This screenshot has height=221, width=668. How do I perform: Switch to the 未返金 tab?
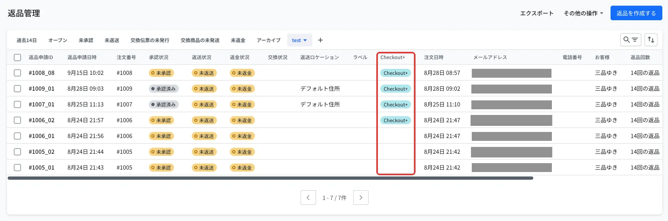click(238, 40)
